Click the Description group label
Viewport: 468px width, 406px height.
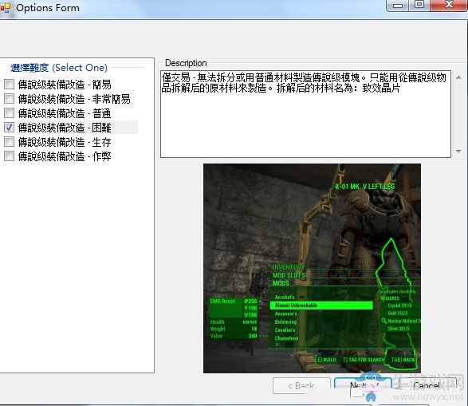coord(186,63)
